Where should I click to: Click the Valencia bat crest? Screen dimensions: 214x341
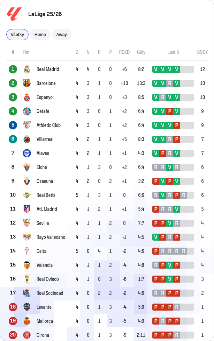pos(27,265)
